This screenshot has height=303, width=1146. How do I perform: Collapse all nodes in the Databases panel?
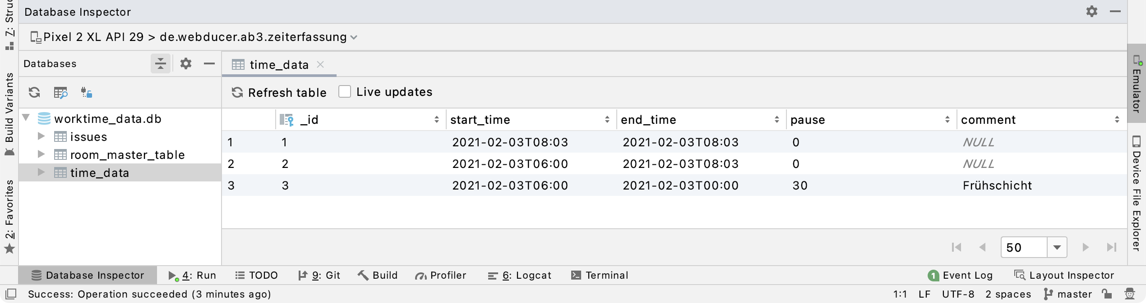click(160, 63)
